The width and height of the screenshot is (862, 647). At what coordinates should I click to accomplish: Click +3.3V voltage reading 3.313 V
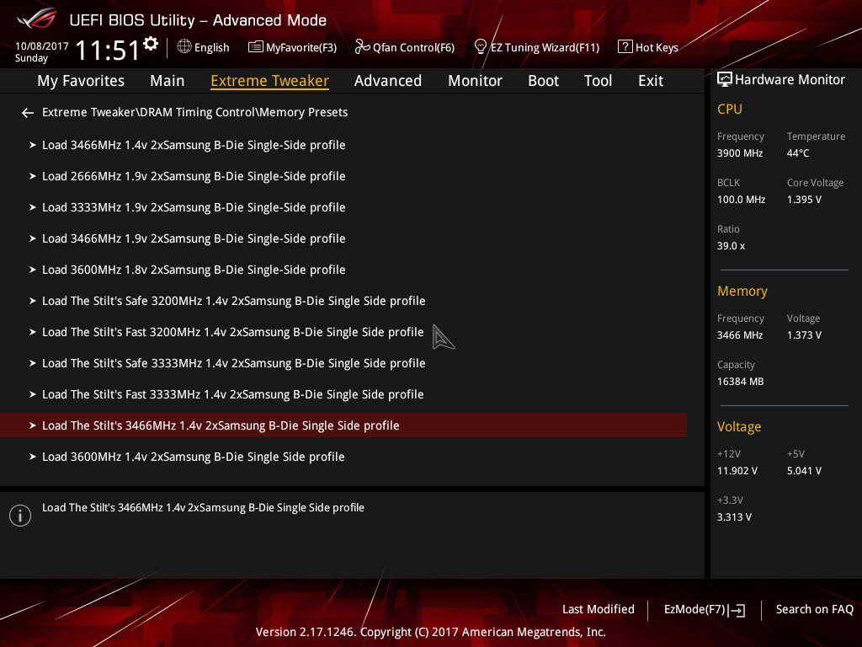[734, 517]
